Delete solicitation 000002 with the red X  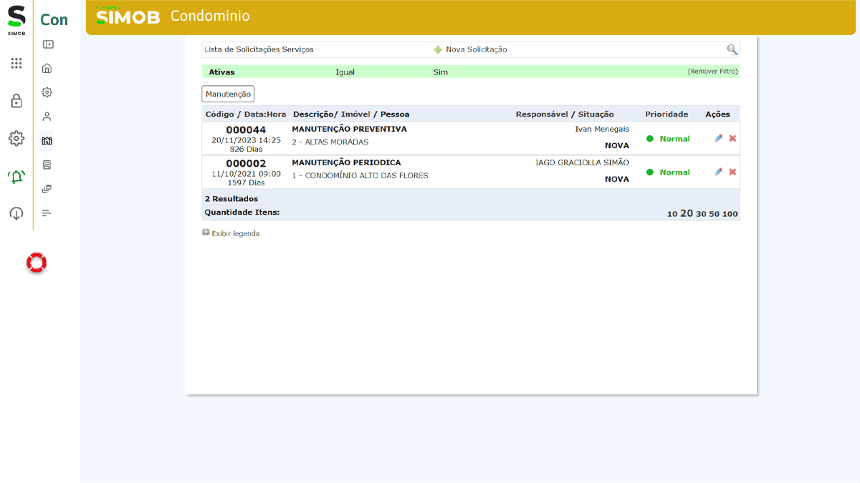coord(732,172)
